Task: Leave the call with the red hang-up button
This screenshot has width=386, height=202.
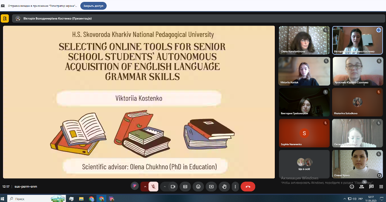Action: pyautogui.click(x=248, y=187)
